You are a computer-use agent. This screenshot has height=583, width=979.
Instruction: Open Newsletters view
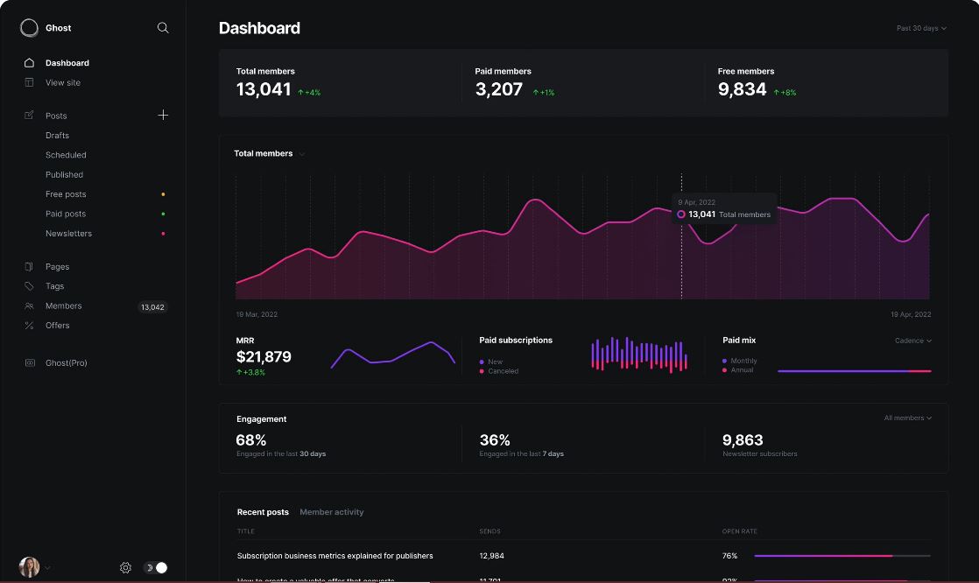[x=68, y=234]
